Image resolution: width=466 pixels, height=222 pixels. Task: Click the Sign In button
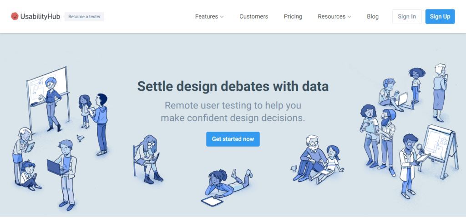pos(407,17)
